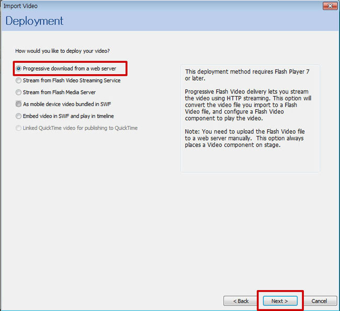Click the Deployment heading text
Viewport: 340px width, 311px height.
pos(34,21)
